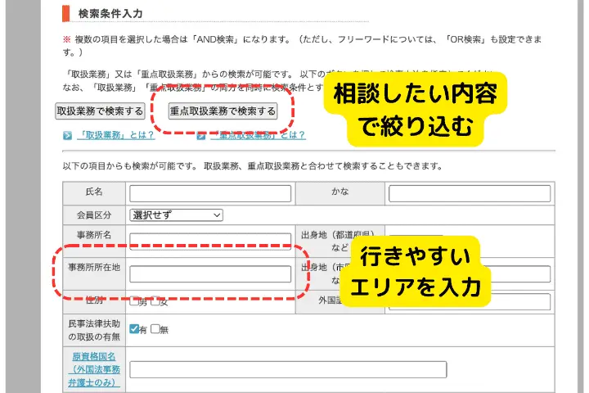The width and height of the screenshot is (589, 393).
Task: Tick the 男 gender checkbox
Action: tap(134, 301)
